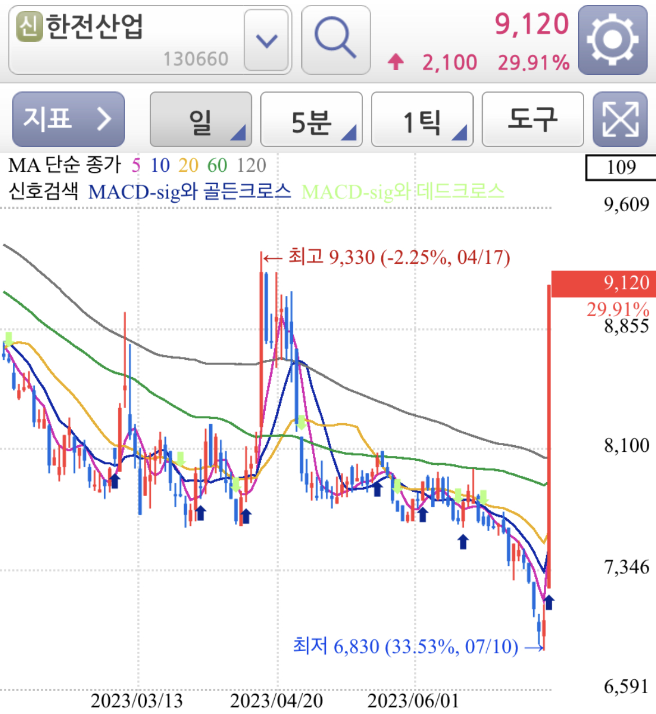Screen dimensions: 656x714
Task: Click the stock code 130660
Action: pos(196,59)
